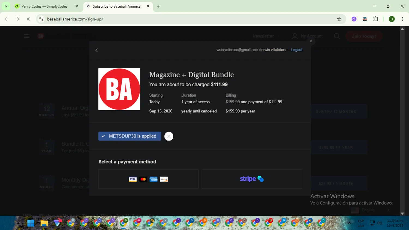The height and width of the screenshot is (230, 409).
Task: Remove the applied METSDUP30 coupon
Action: [x=169, y=136]
